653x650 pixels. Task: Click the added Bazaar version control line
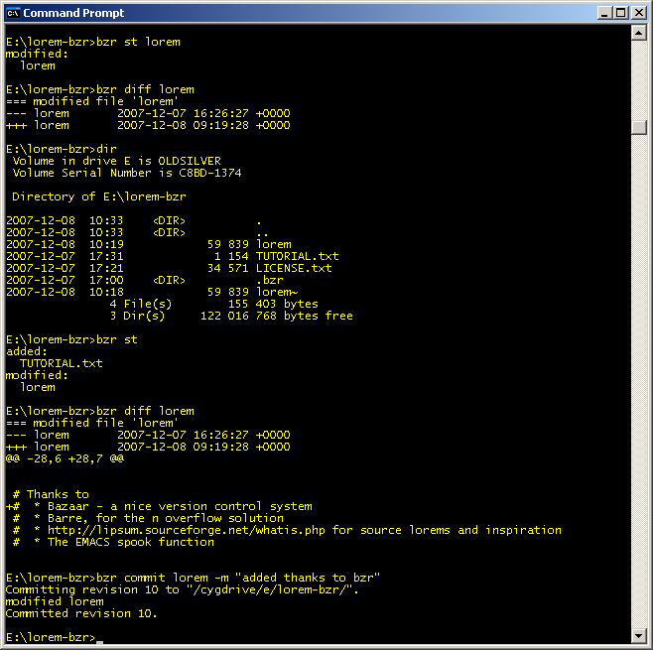pyautogui.click(x=159, y=506)
